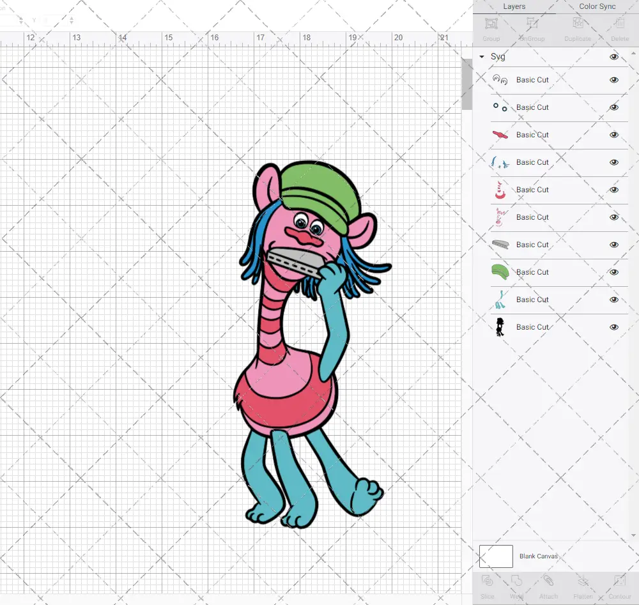Hide the red mouth layer
Image resolution: width=639 pixels, height=605 pixels.
point(613,135)
